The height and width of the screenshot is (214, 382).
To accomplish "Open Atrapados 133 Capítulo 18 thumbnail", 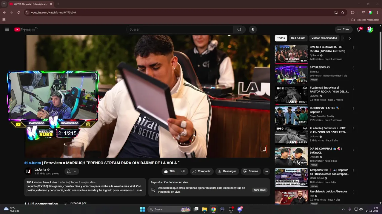I will point(291,177).
